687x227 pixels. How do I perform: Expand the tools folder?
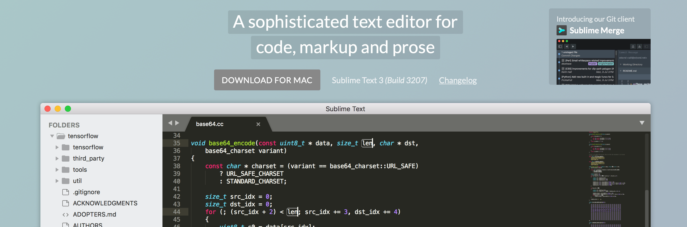click(x=57, y=169)
